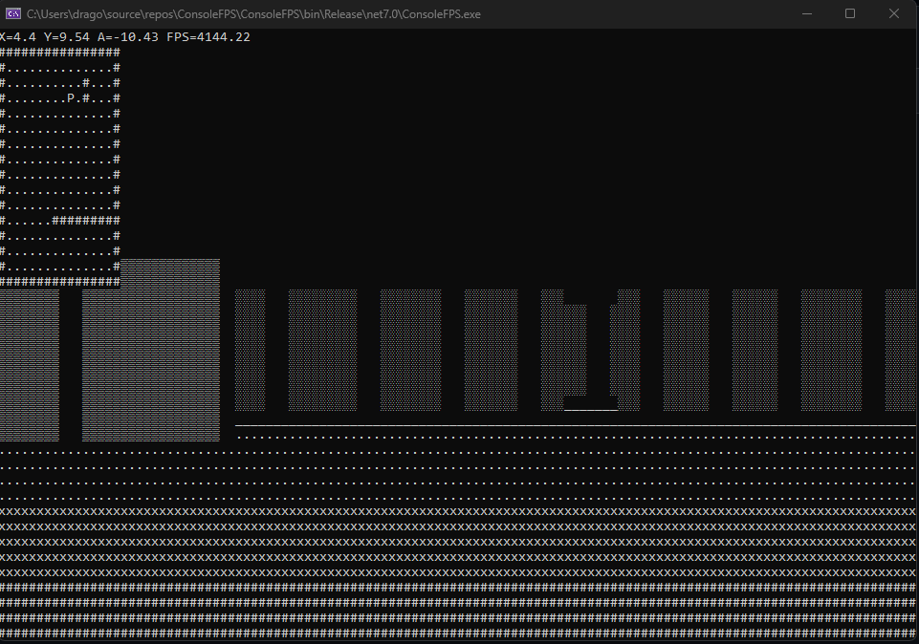
Task: Click the ConsoleFPS.exe path in the title bar
Action: [253, 14]
